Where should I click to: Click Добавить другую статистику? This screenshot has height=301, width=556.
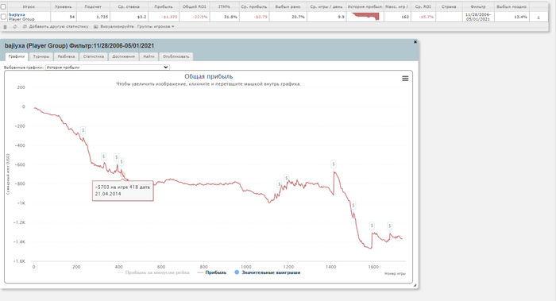59,26
